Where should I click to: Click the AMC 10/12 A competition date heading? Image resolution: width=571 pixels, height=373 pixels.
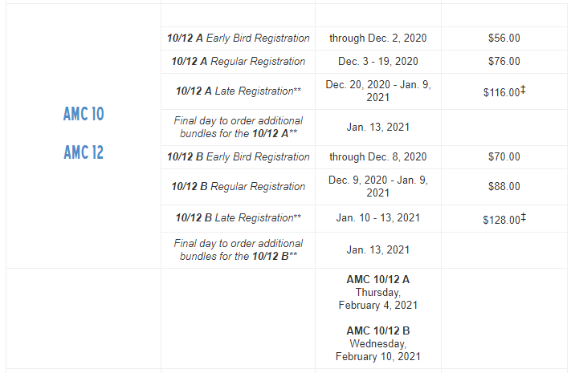tap(378, 279)
